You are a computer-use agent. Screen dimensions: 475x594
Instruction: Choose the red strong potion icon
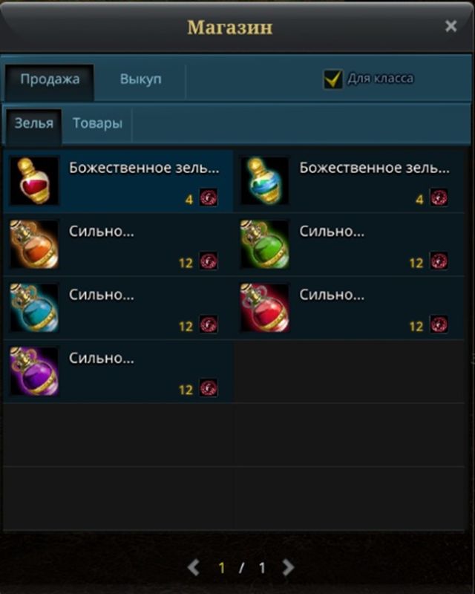(264, 307)
